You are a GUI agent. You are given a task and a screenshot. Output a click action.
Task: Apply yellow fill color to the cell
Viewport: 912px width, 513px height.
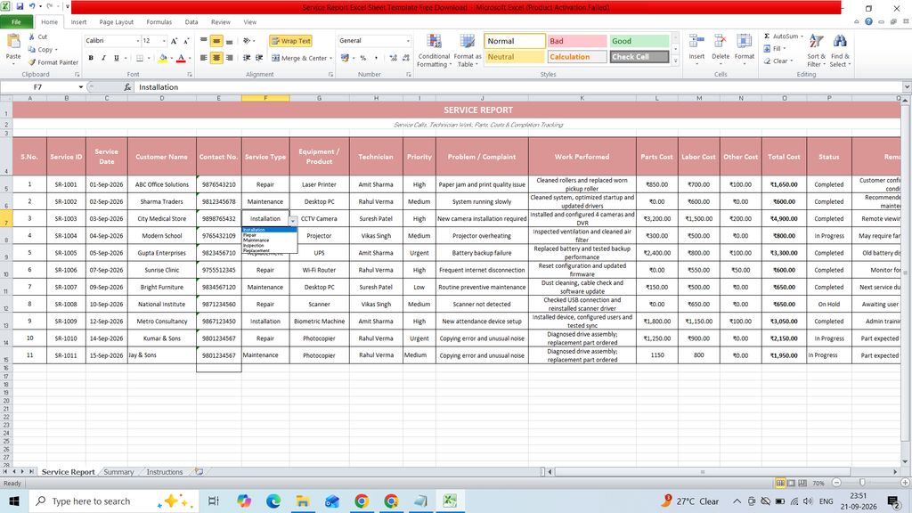(x=163, y=58)
